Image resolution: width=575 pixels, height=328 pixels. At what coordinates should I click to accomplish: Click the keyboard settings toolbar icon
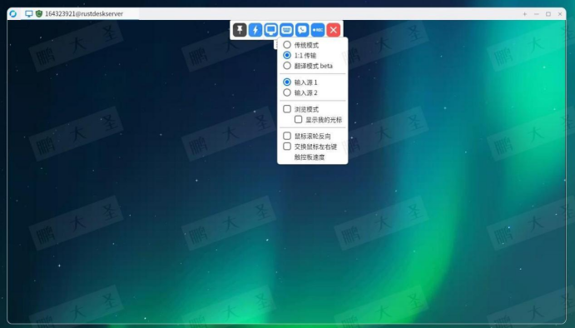click(x=286, y=30)
